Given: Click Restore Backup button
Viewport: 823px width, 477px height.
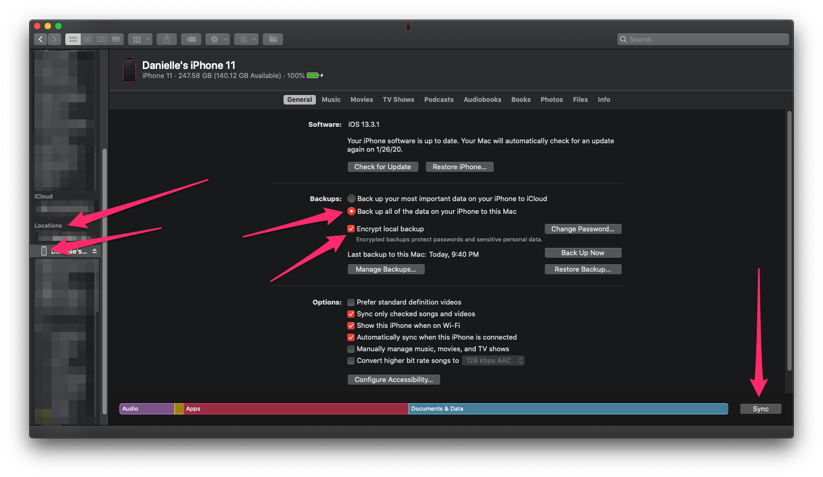Looking at the screenshot, I should 583,270.
